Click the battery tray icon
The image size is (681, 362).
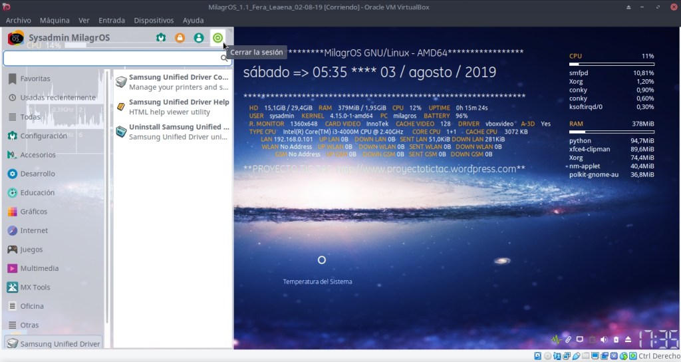(x=616, y=339)
